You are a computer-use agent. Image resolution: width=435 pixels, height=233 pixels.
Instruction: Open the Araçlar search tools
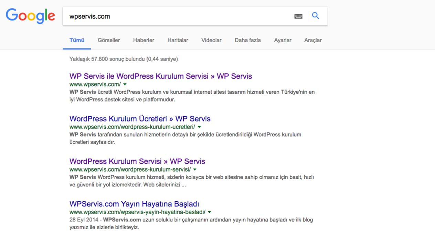point(312,40)
